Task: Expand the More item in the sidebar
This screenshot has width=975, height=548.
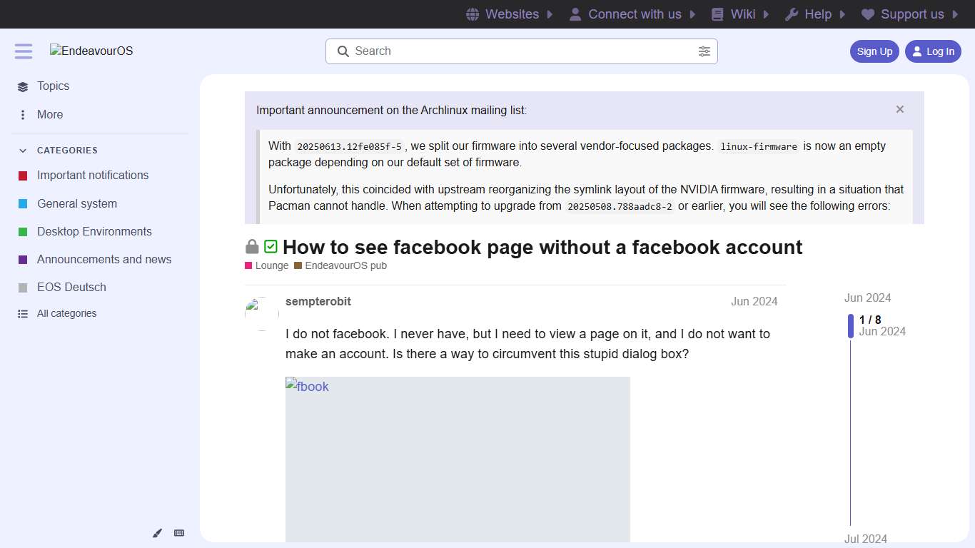Action: pos(49,114)
